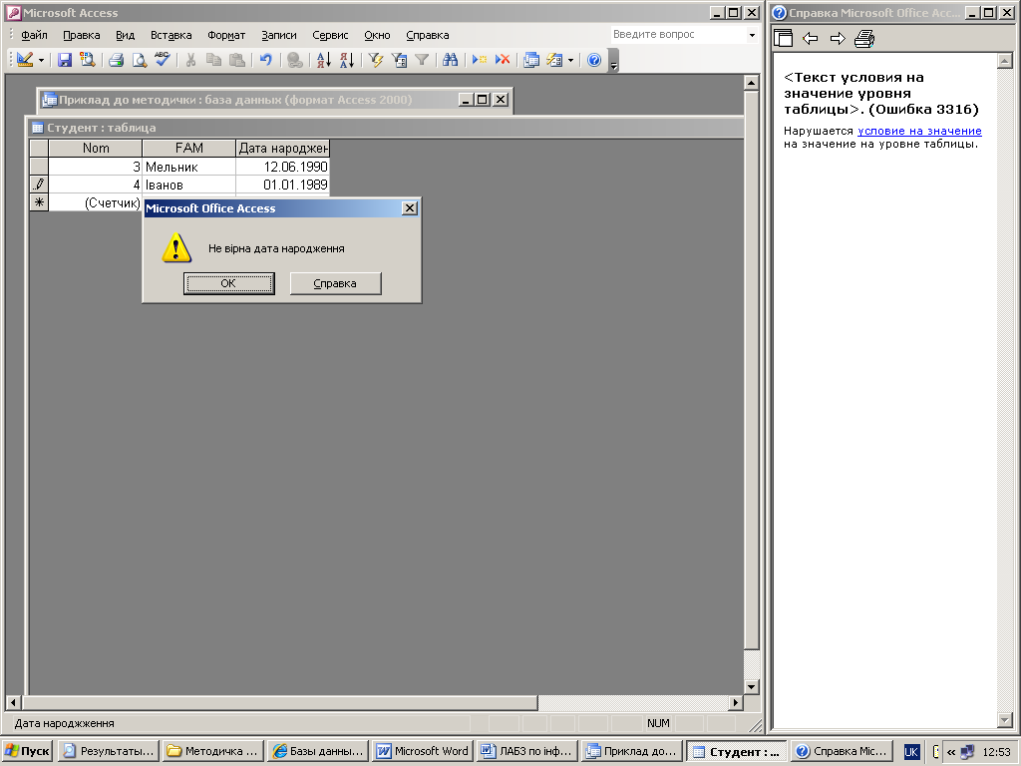Paste clipboard toolbar icon
1021x766 pixels.
click(237, 60)
